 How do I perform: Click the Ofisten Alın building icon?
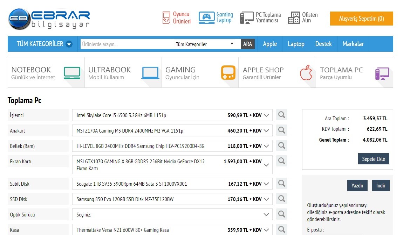pyautogui.click(x=294, y=18)
